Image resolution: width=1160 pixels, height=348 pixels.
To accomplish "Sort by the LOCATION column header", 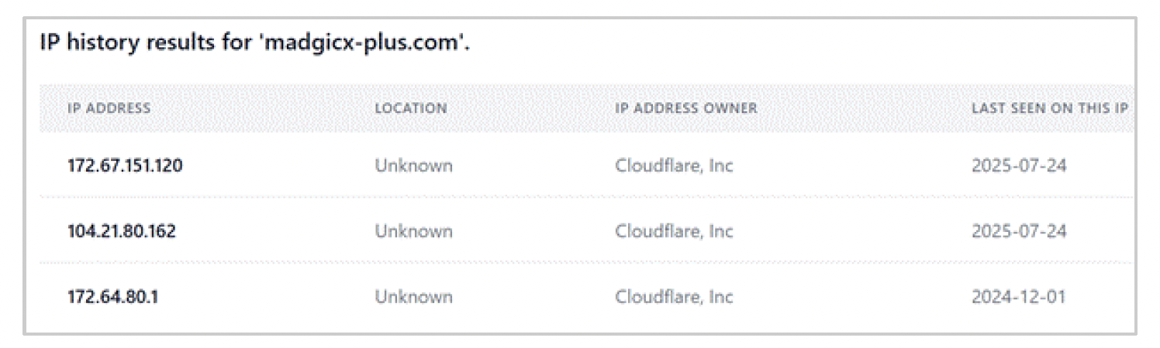I will click(x=411, y=108).
